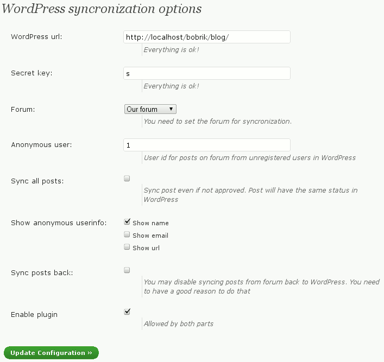Disable the Enable plugin checkbox
This screenshot has width=384, height=362.
click(x=127, y=312)
